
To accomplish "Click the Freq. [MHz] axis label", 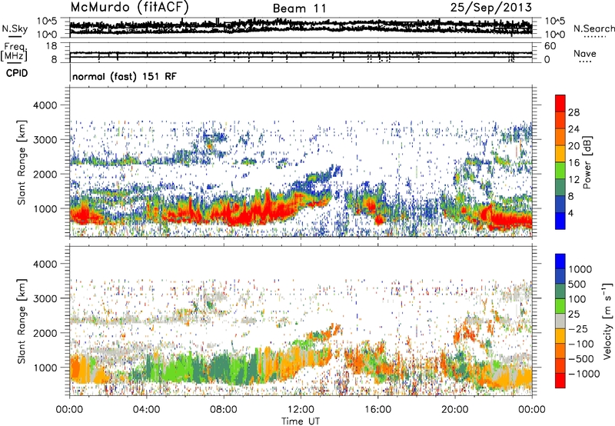I will 14,52.
